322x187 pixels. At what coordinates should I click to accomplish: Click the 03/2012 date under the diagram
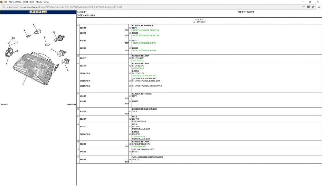coord(4,105)
